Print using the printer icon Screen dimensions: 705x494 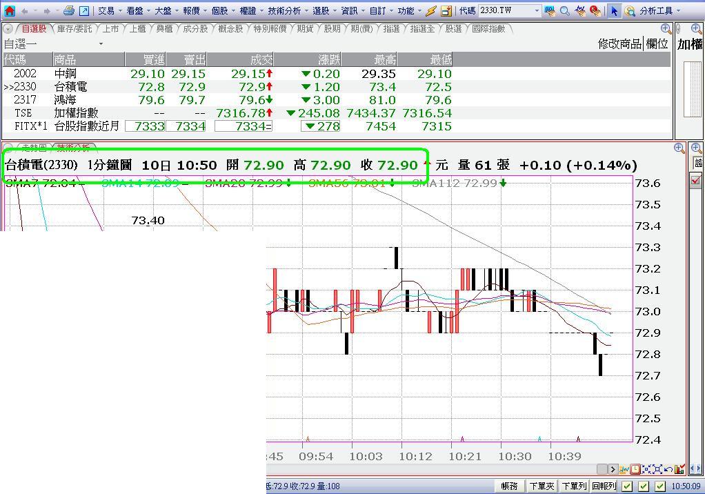click(69, 11)
